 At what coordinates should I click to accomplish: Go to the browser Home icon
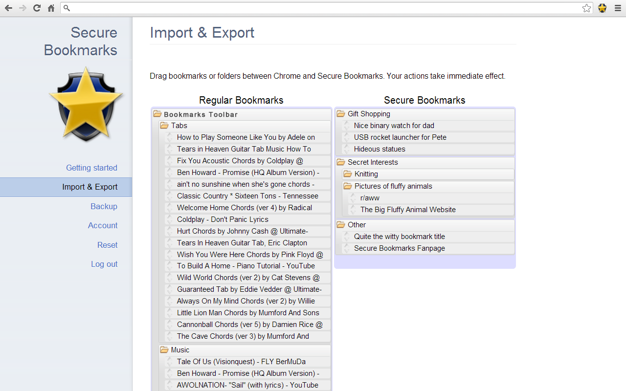pyautogui.click(x=51, y=8)
